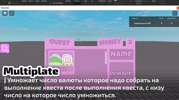Click the pink quest launcher icon

pyautogui.click(x=5, y=48)
